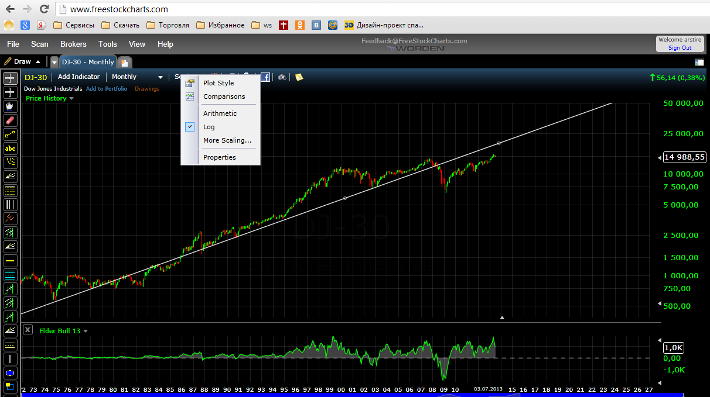Select the cyan horizontal levels tool
This screenshot has height=397, width=710.
point(10,275)
